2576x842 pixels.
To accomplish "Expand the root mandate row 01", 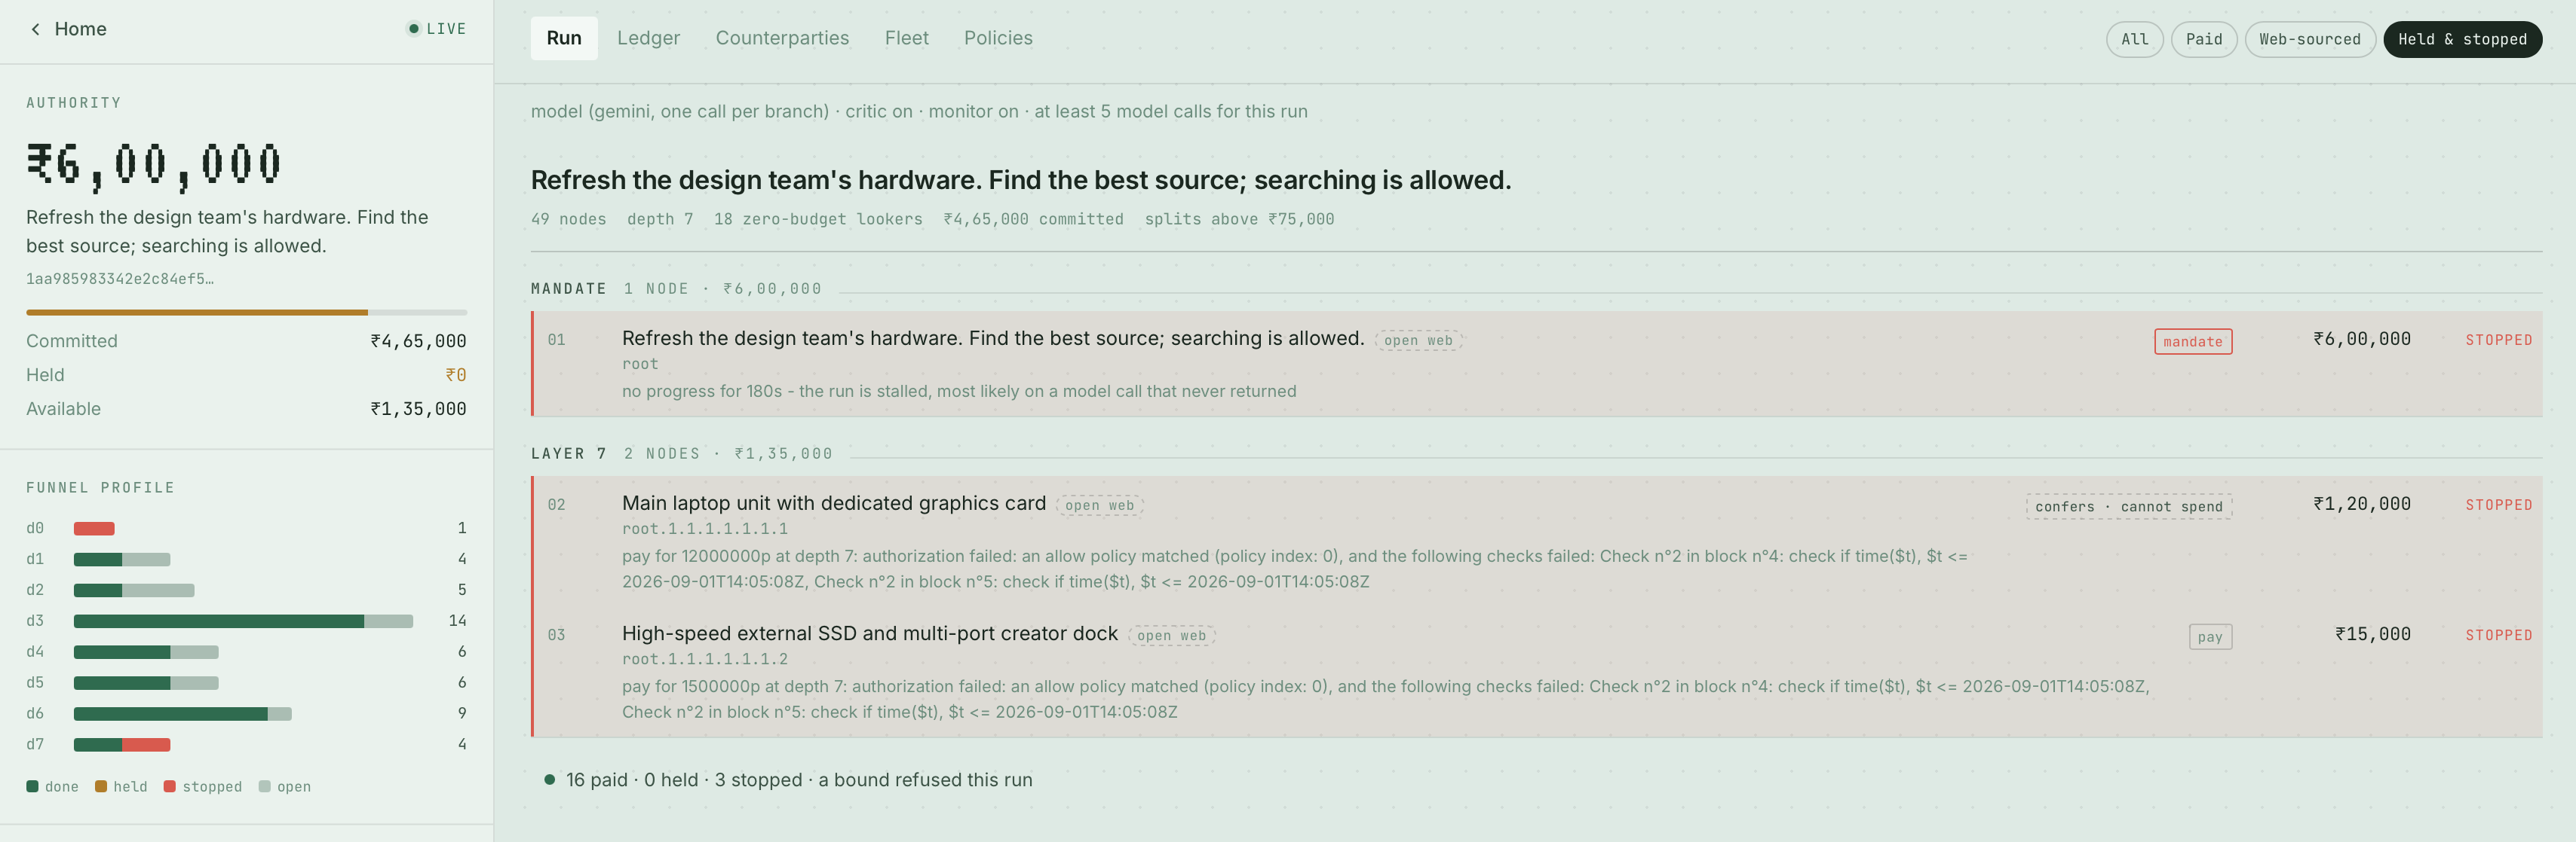I will point(1537,364).
